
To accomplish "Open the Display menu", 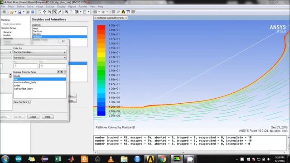I will (61, 7).
